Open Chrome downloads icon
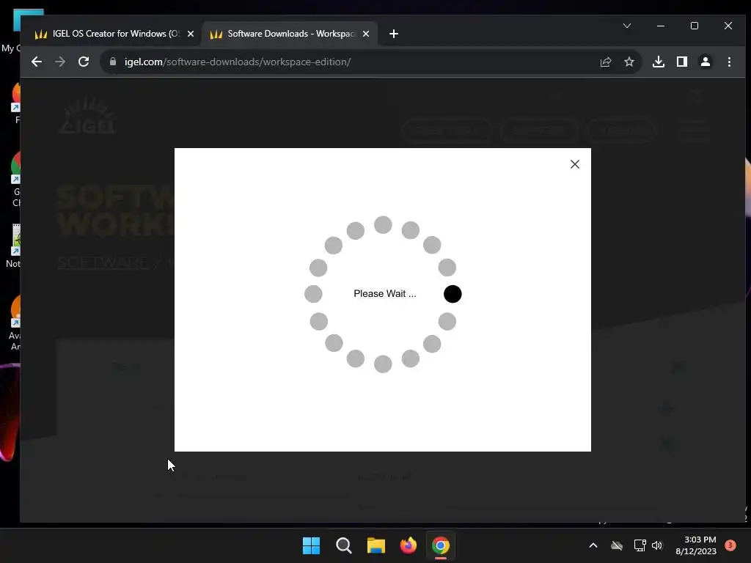 (x=659, y=62)
